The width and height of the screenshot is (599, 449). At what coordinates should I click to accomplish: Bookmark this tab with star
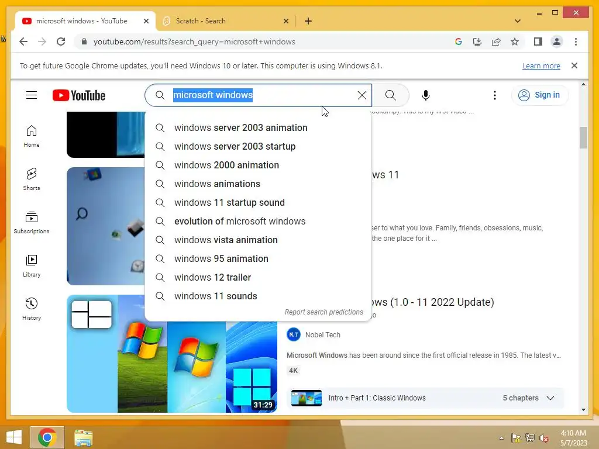click(x=515, y=42)
